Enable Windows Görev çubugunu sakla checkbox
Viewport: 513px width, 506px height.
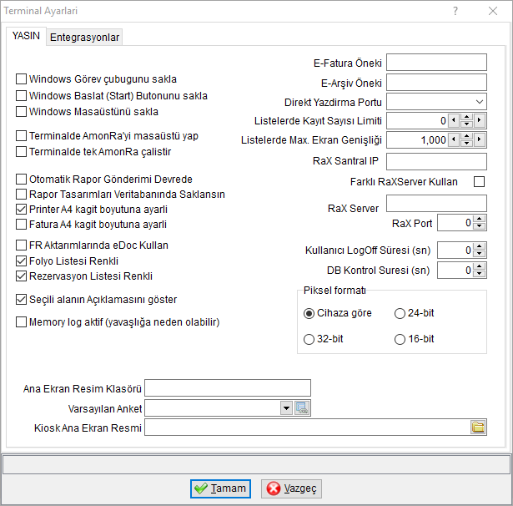click(x=21, y=79)
